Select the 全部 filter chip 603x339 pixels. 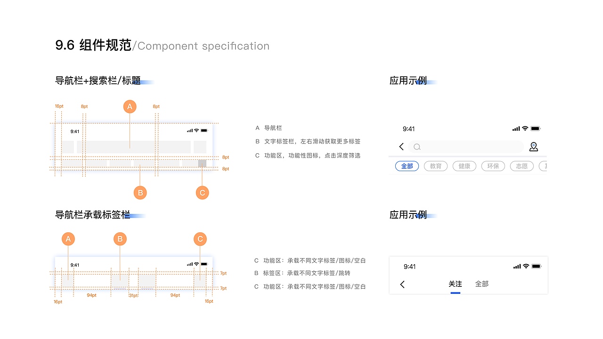[407, 166]
